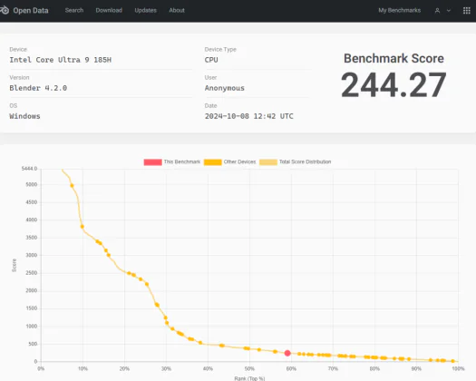Click the Blender 4.2.0 version text
The image size is (476, 381).
click(x=38, y=88)
